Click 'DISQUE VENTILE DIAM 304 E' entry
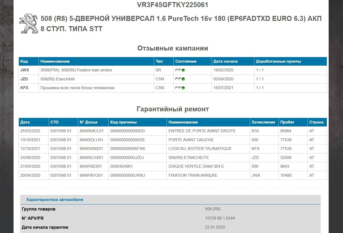Viewport: 343px width, 233px height. coord(196,166)
